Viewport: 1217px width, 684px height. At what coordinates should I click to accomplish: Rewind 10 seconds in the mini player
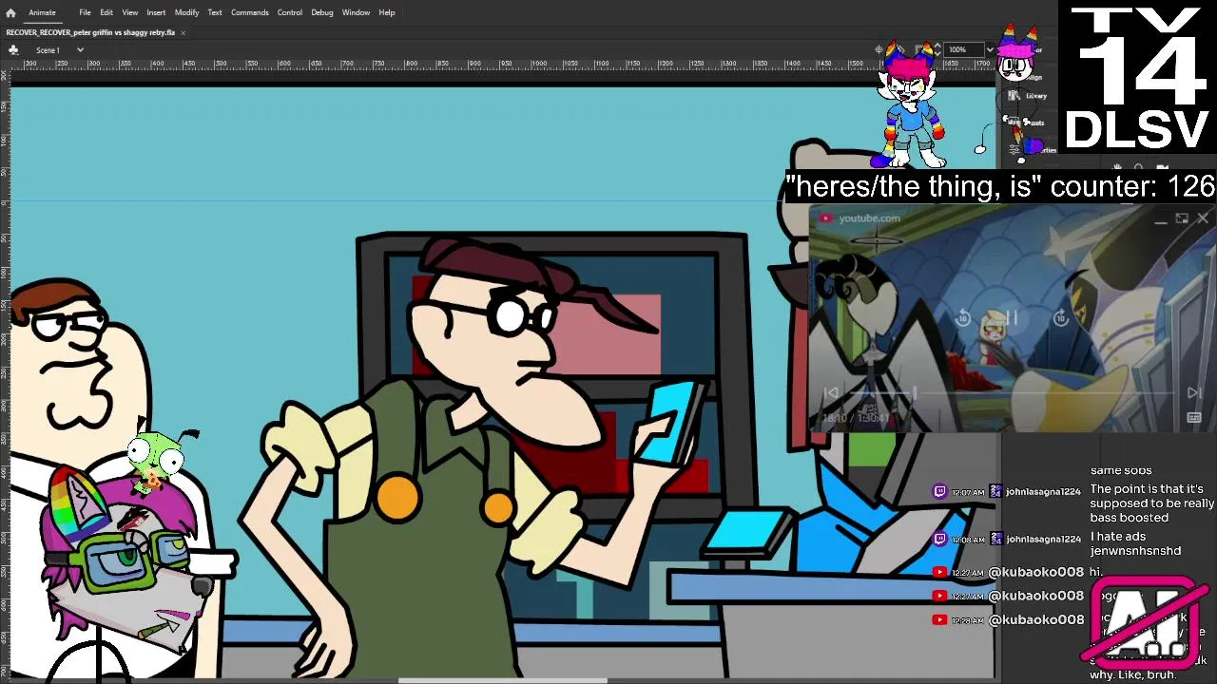[x=963, y=318]
